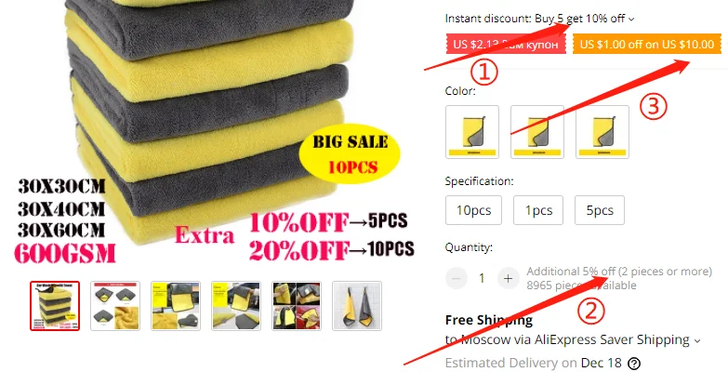Viewport: 728px width, 385px height.
Task: Click the estimated delivery help question-mark icon
Action: pyautogui.click(x=634, y=364)
